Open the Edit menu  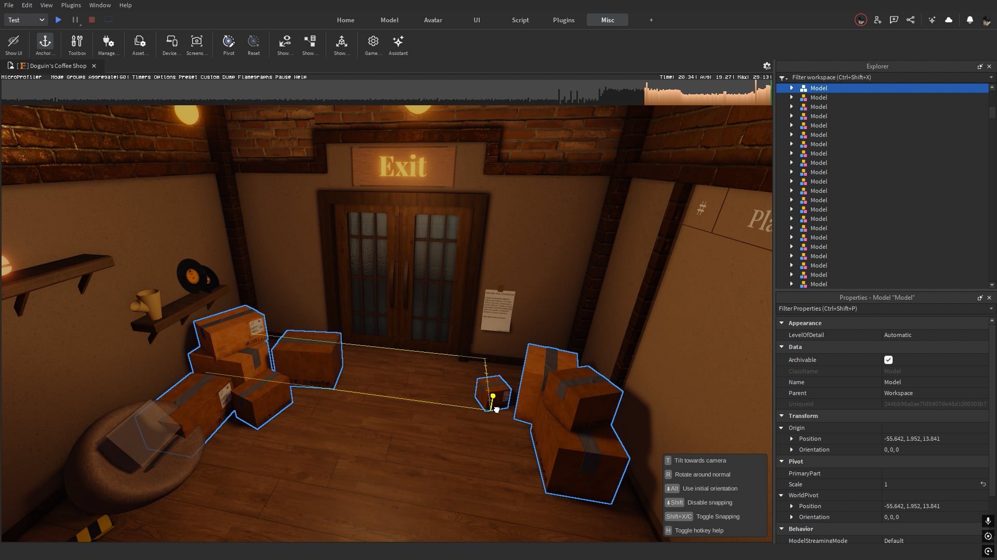[x=27, y=5]
